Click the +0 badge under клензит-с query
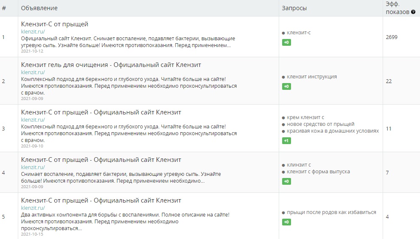The height and width of the screenshot is (239, 420). pyautogui.click(x=286, y=42)
